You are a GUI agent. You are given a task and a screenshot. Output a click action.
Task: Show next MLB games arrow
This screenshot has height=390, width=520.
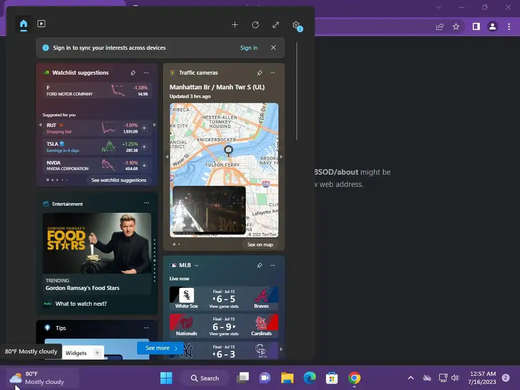pyautogui.click(x=281, y=349)
